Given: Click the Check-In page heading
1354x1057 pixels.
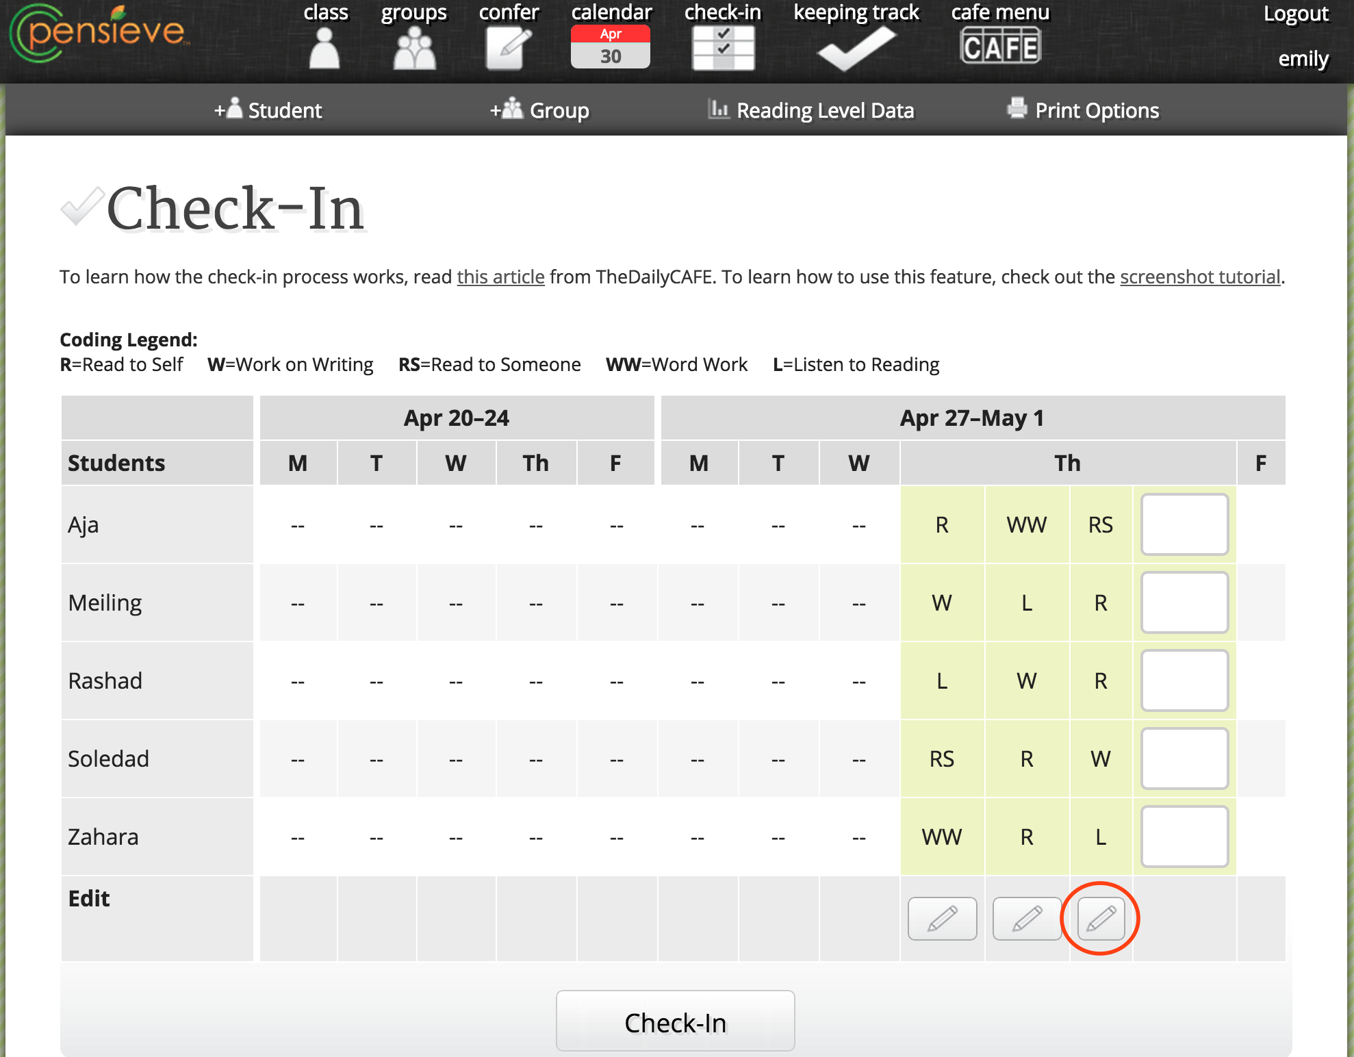Looking at the screenshot, I should [x=235, y=208].
